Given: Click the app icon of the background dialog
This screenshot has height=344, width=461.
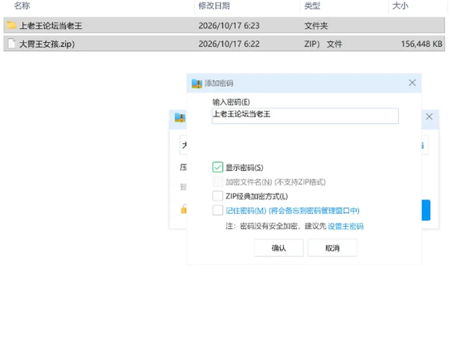Looking at the screenshot, I should [x=180, y=118].
